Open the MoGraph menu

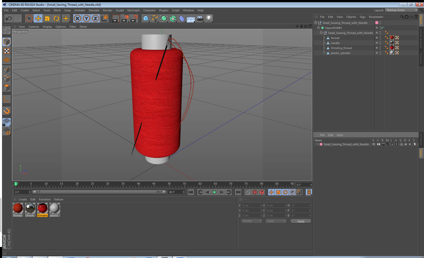point(133,10)
